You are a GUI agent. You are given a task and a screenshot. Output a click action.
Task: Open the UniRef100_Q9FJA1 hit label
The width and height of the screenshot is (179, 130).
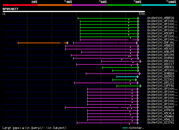coord(161,42)
